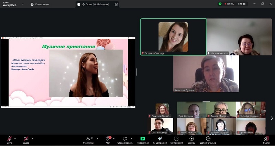Open the Дополнительно more options menu

point(208,139)
